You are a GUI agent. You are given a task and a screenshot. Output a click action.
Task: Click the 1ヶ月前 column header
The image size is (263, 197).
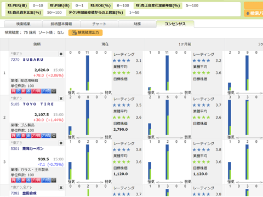point(185,44)
